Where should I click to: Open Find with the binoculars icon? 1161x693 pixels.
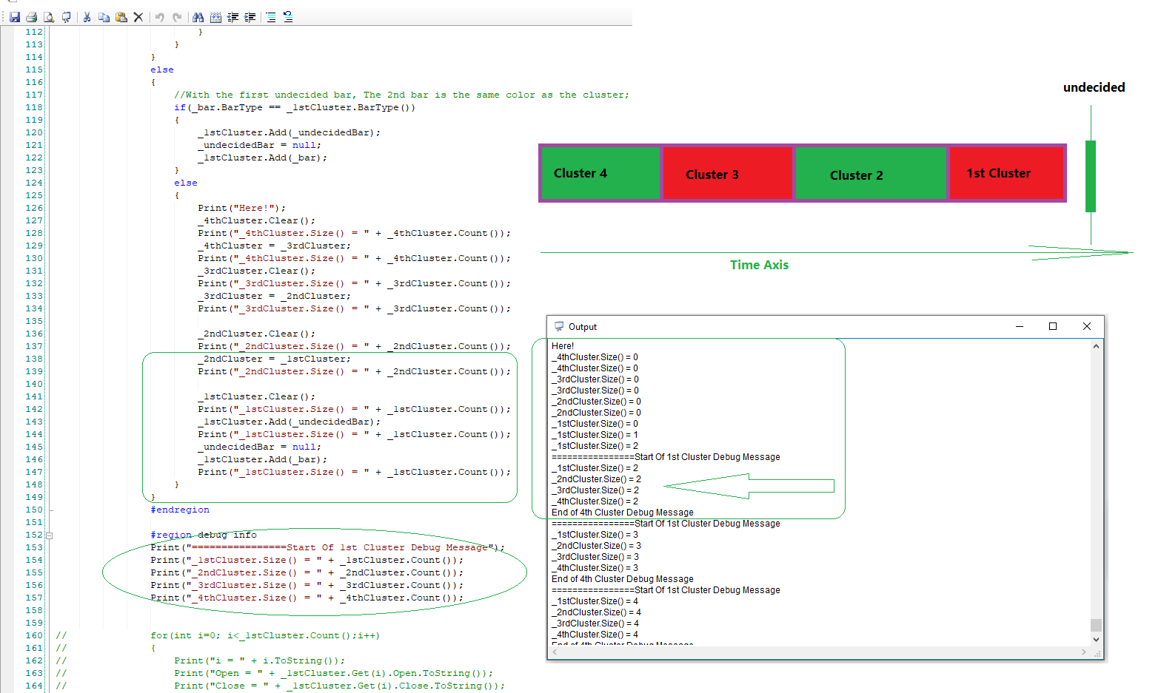point(198,17)
